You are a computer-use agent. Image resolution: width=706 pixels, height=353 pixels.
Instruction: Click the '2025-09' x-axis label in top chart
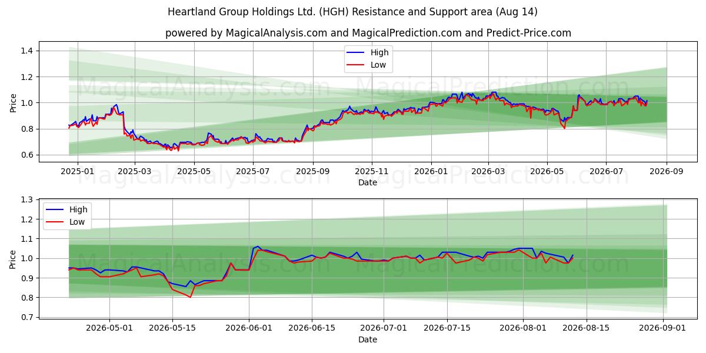click(x=312, y=171)
